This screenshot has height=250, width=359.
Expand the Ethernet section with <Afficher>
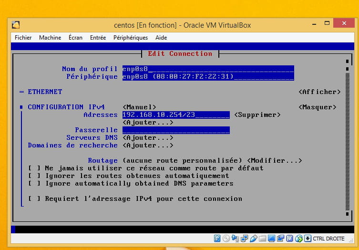[319, 92]
